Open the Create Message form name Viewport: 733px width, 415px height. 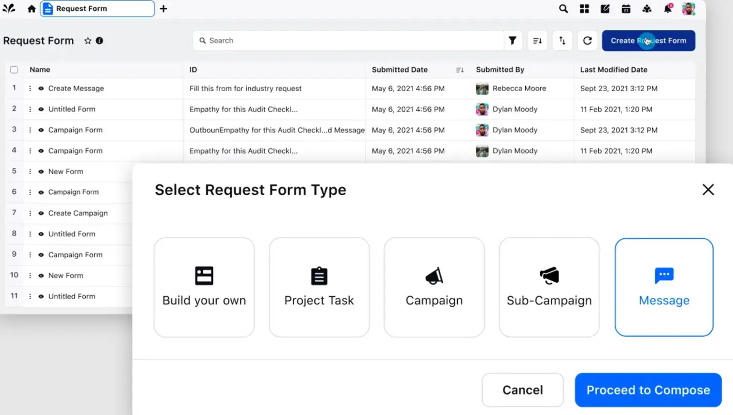pyautogui.click(x=76, y=88)
